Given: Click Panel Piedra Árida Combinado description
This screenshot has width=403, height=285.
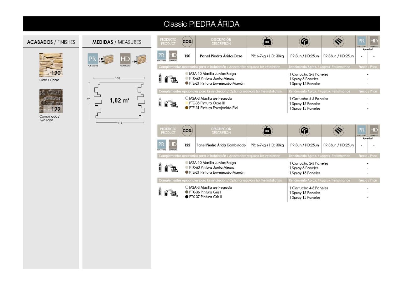Looking at the screenshot, I should [x=221, y=145].
